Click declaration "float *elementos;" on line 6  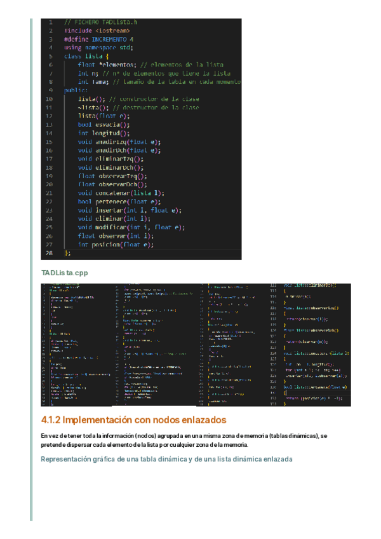point(107,65)
